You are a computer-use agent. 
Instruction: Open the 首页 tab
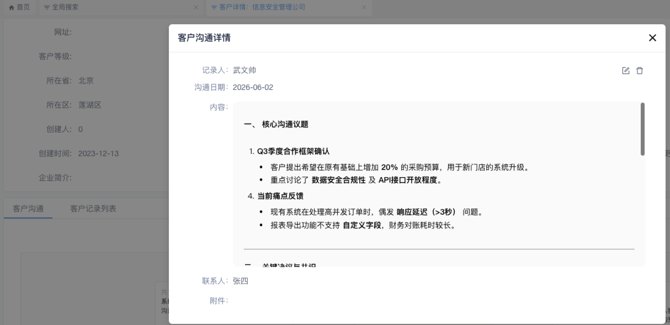pyautogui.click(x=19, y=7)
